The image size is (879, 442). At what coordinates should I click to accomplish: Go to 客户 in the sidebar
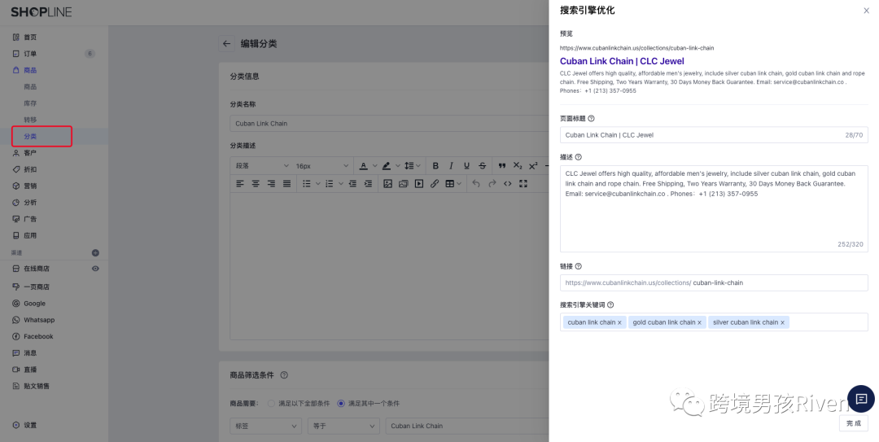tap(30, 153)
